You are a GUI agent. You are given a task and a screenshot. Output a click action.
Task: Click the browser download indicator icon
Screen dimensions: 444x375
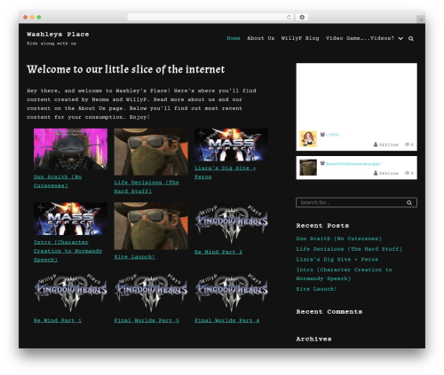tap(302, 17)
